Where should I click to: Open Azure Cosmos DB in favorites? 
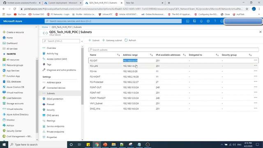[x=14, y=87]
